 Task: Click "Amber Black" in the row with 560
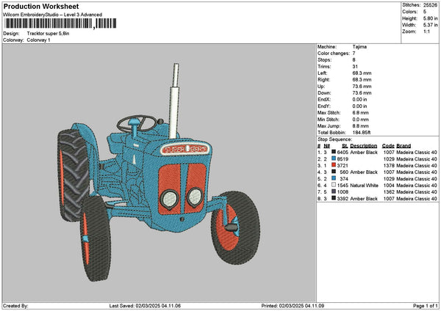pos(364,172)
